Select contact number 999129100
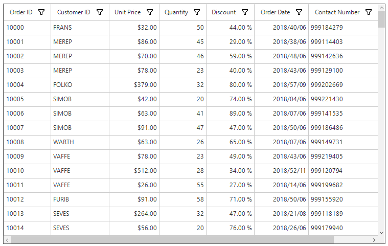The width and height of the screenshot is (388, 246). tap(343, 71)
